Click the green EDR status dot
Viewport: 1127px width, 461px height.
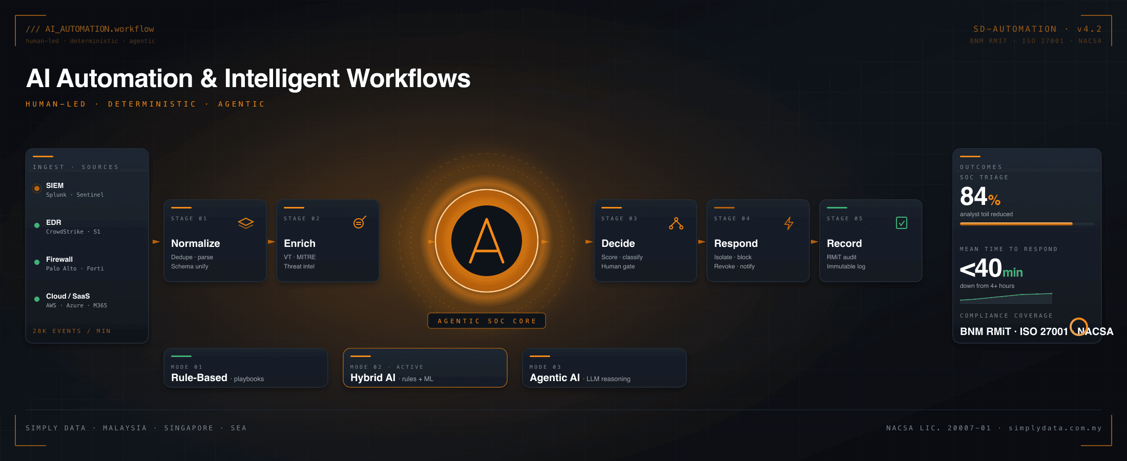[37, 225]
